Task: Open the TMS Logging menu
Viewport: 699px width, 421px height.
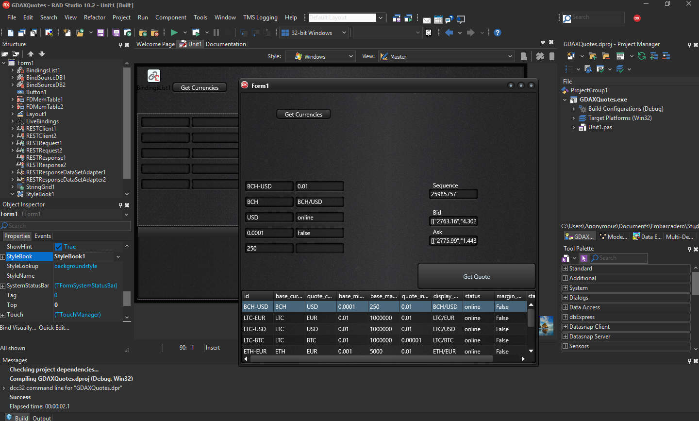Action: click(x=260, y=17)
